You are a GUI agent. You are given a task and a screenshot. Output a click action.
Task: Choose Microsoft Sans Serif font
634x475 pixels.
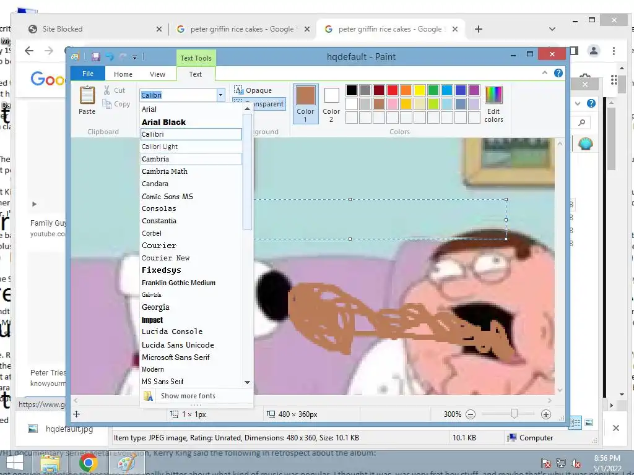191,357
